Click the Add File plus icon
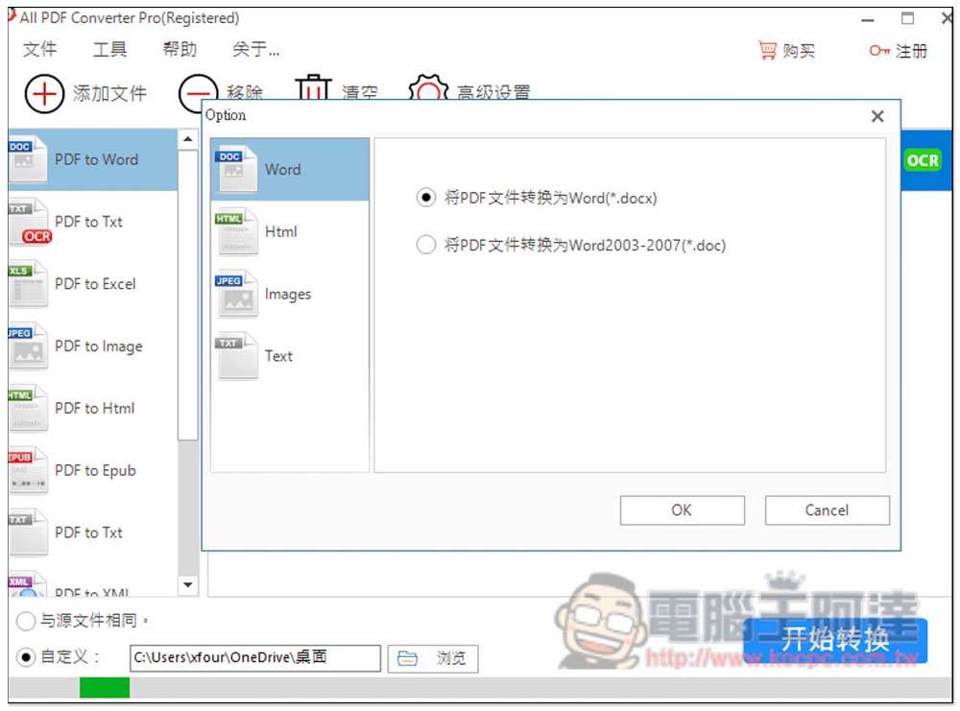The width and height of the screenshot is (960, 711). click(43, 93)
